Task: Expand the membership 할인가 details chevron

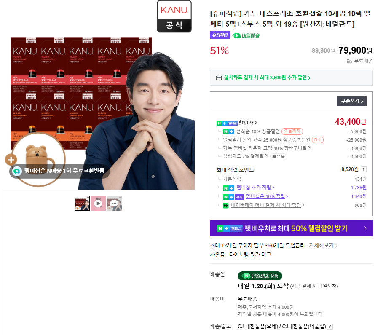Action: click(256, 123)
